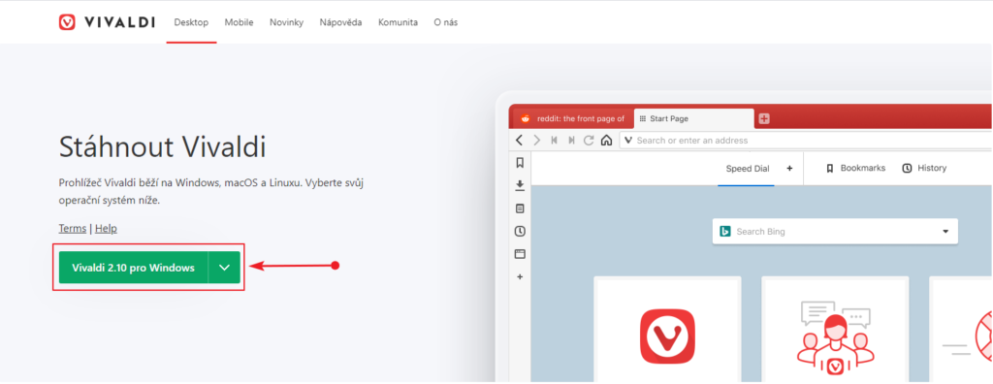
Task: Click the fast forward button
Action: 571,140
